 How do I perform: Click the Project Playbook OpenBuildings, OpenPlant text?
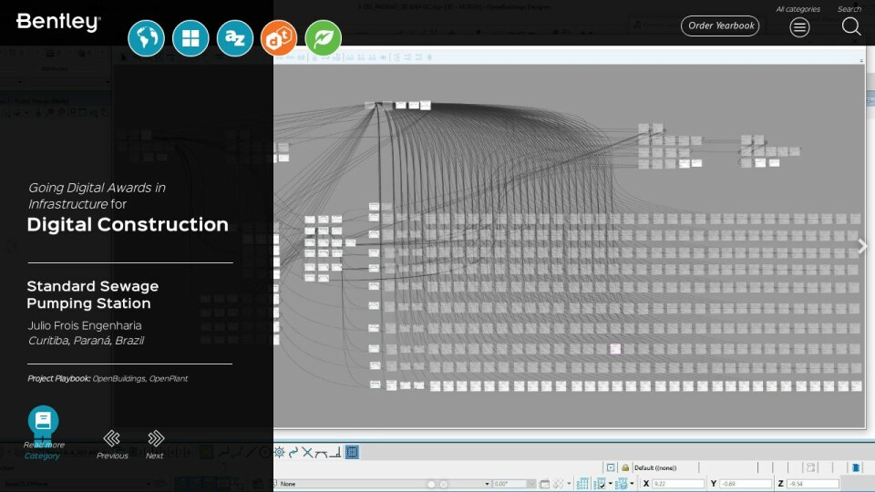[108, 378]
